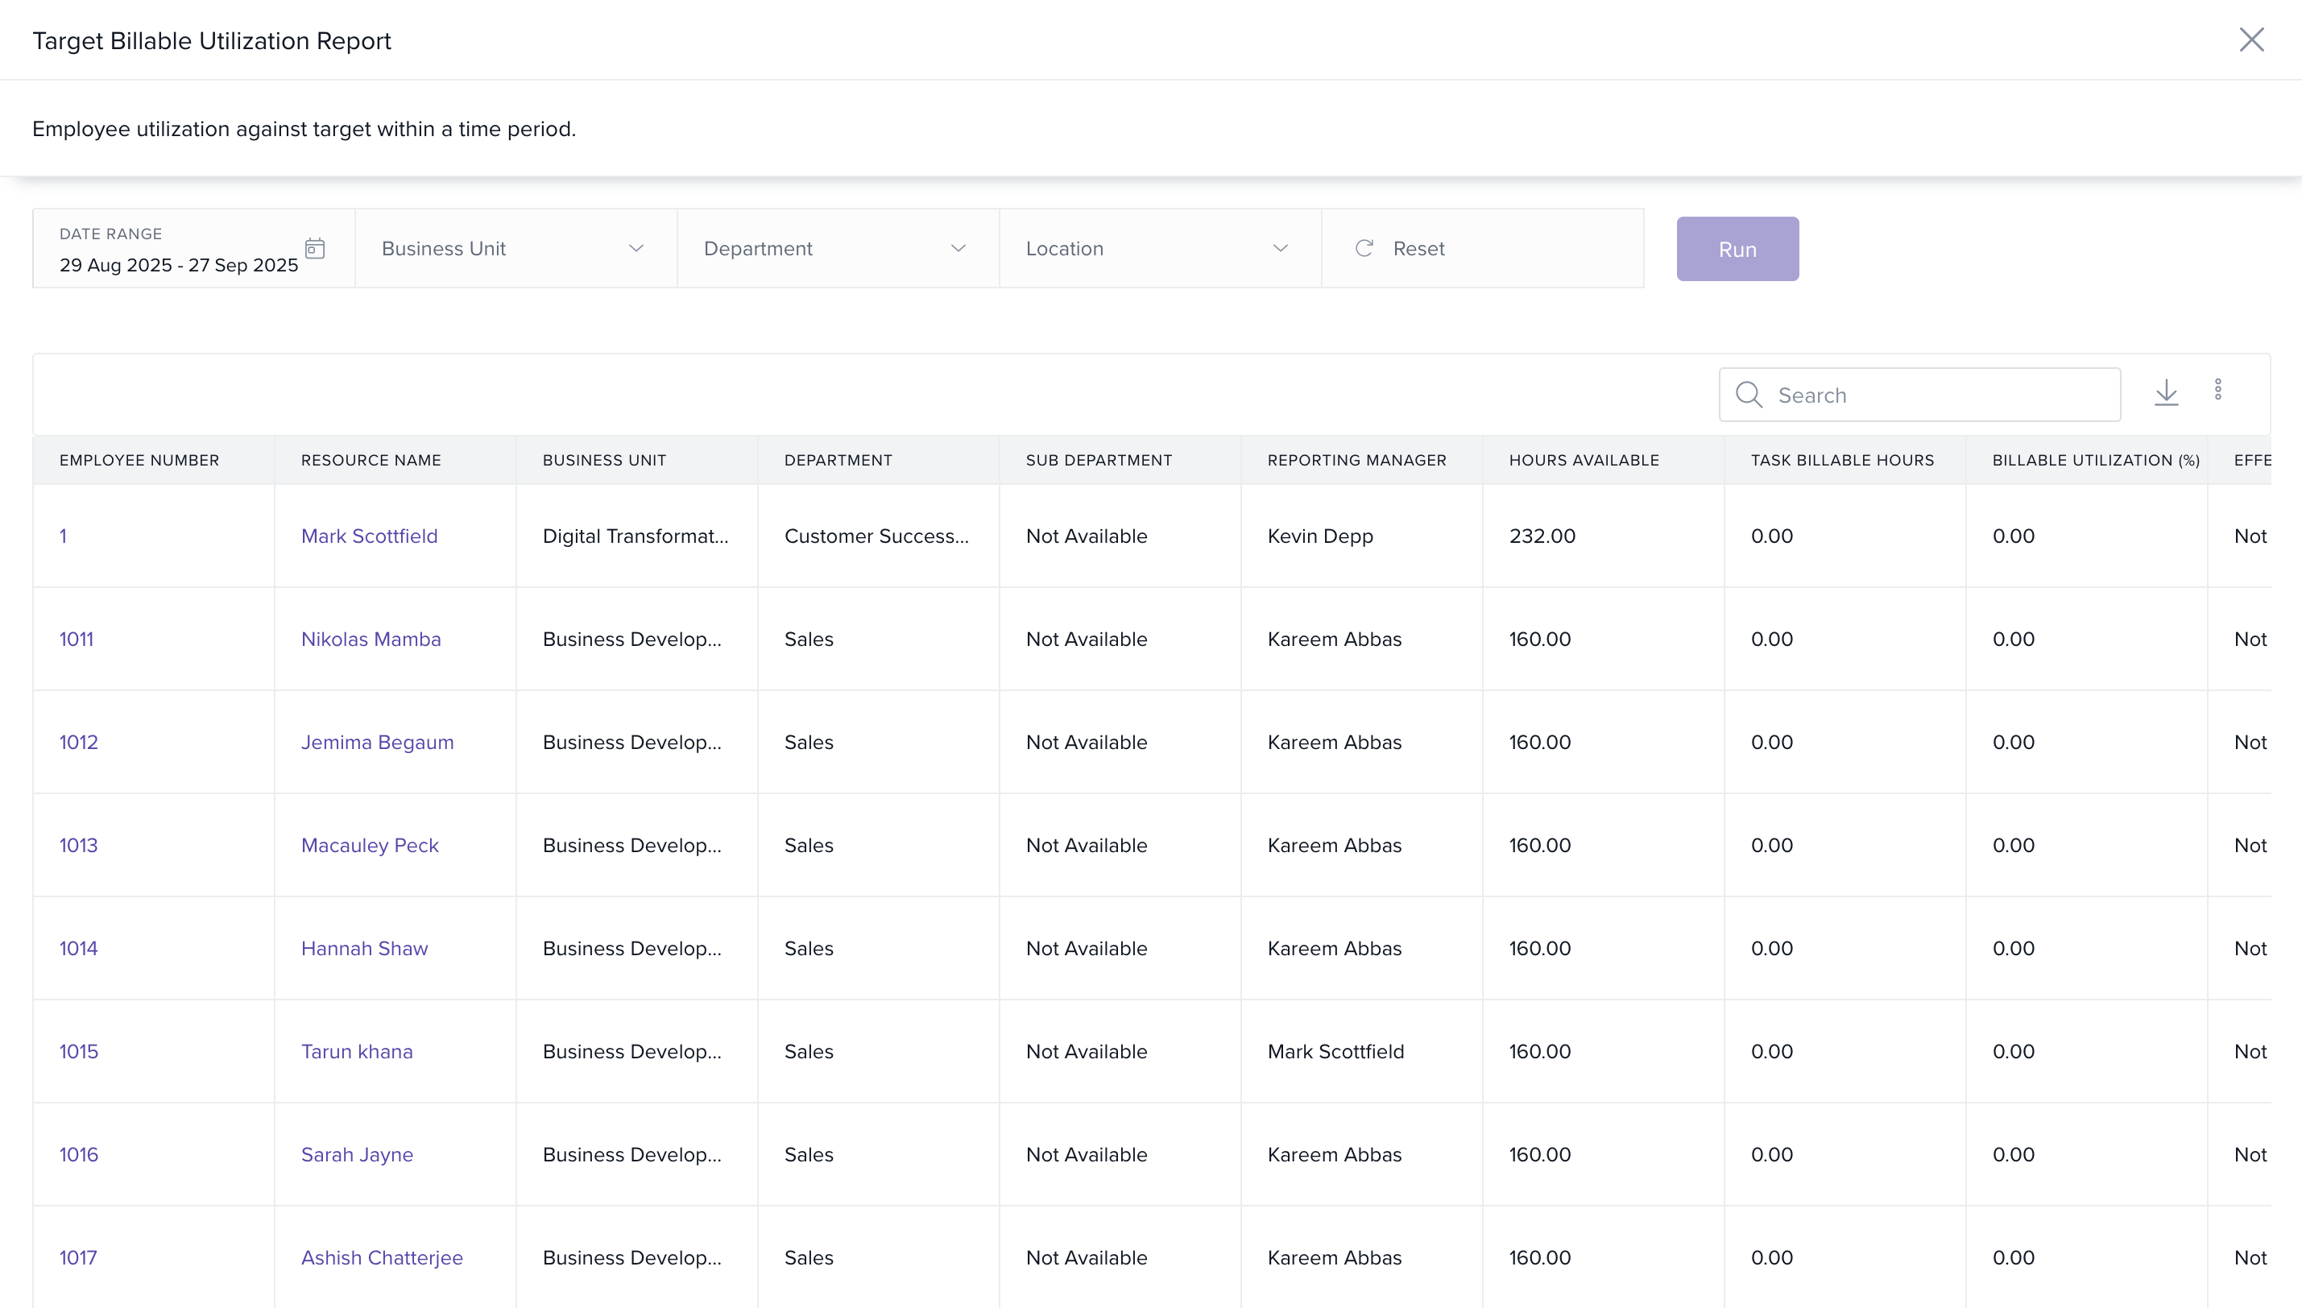The height and width of the screenshot is (1308, 2302).
Task: Open Mark Scottfield resource link
Action: [x=369, y=536]
